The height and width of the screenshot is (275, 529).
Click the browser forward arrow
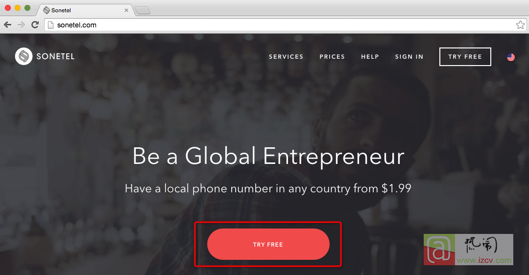coord(21,24)
